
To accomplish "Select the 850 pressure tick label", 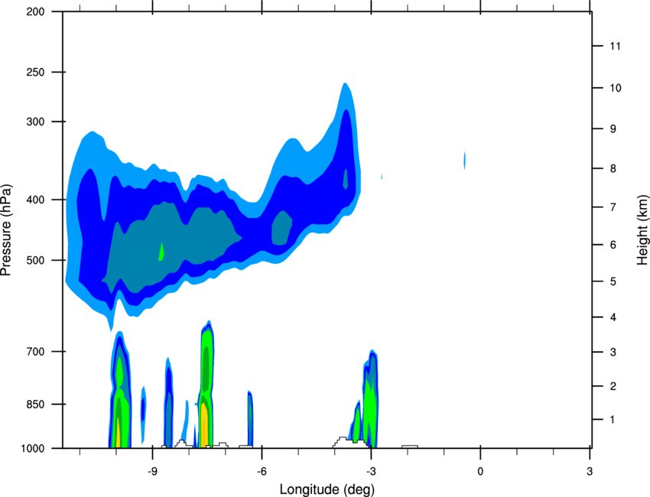I will point(35,404).
